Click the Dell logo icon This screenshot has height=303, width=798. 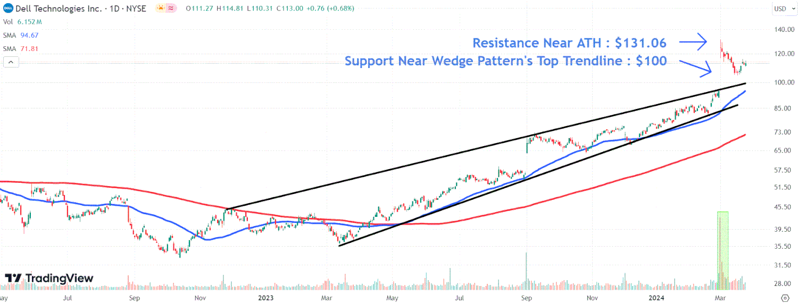click(x=7, y=9)
